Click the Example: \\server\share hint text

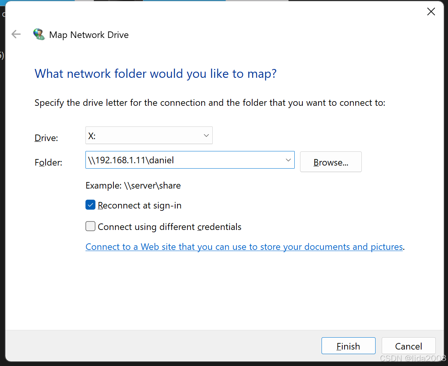pos(133,185)
